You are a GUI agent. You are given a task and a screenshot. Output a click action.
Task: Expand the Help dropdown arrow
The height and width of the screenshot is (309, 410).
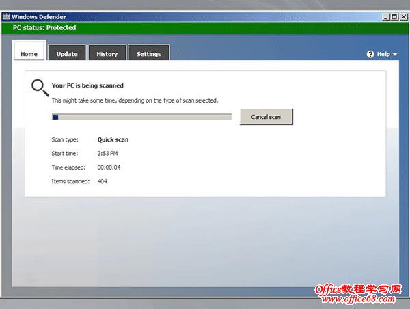tap(395, 55)
